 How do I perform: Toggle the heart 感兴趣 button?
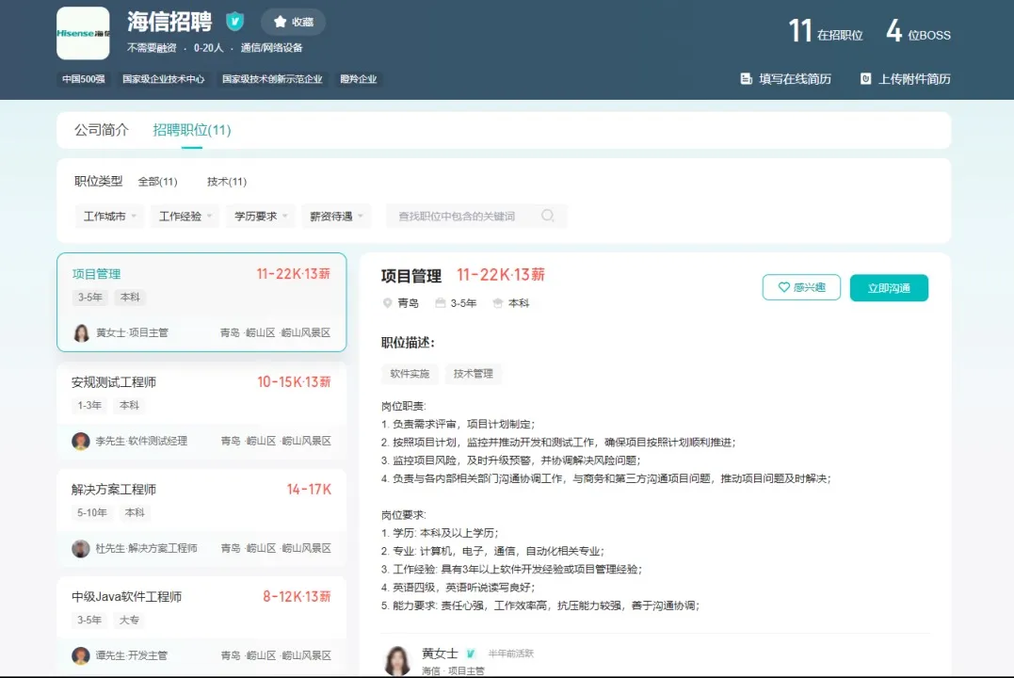coord(800,287)
